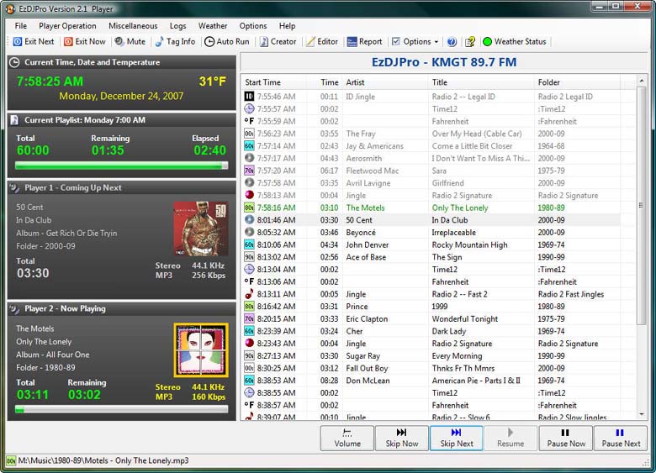Viewport: 656px width, 473px height.
Task: Open the Miscellaneous menu
Action: point(133,26)
